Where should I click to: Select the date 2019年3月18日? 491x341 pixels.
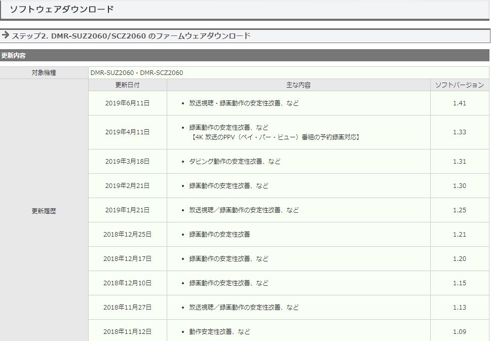point(128,161)
